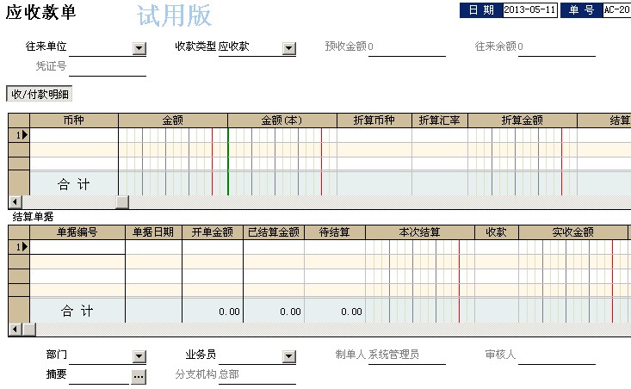631x389 pixels.
Task: Select row 1 marker in payment detail grid
Action: (19, 135)
